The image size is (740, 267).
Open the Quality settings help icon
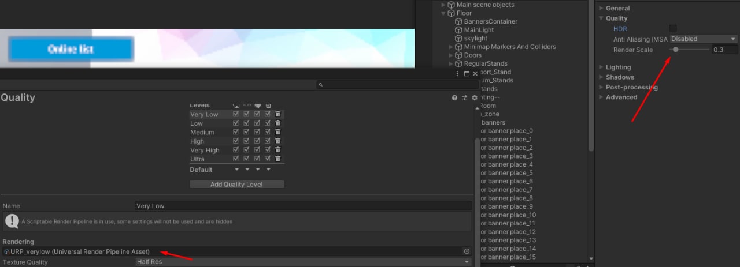tap(455, 98)
